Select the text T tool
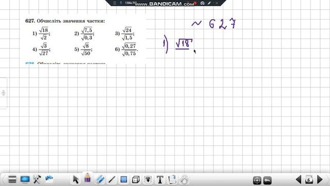The height and width of the screenshot is (186, 330). [160, 180]
